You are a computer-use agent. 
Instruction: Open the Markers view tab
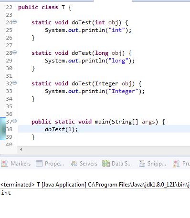pyautogui.click(x=16, y=164)
